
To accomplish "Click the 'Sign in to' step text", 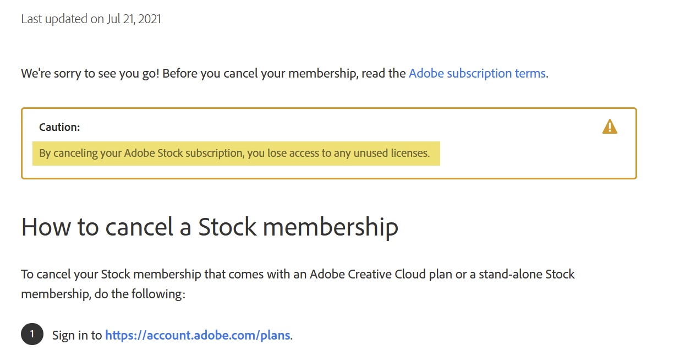I will pyautogui.click(x=77, y=335).
